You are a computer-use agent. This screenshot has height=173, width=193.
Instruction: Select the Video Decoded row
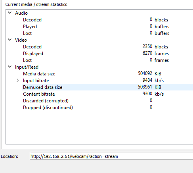pos(107,47)
